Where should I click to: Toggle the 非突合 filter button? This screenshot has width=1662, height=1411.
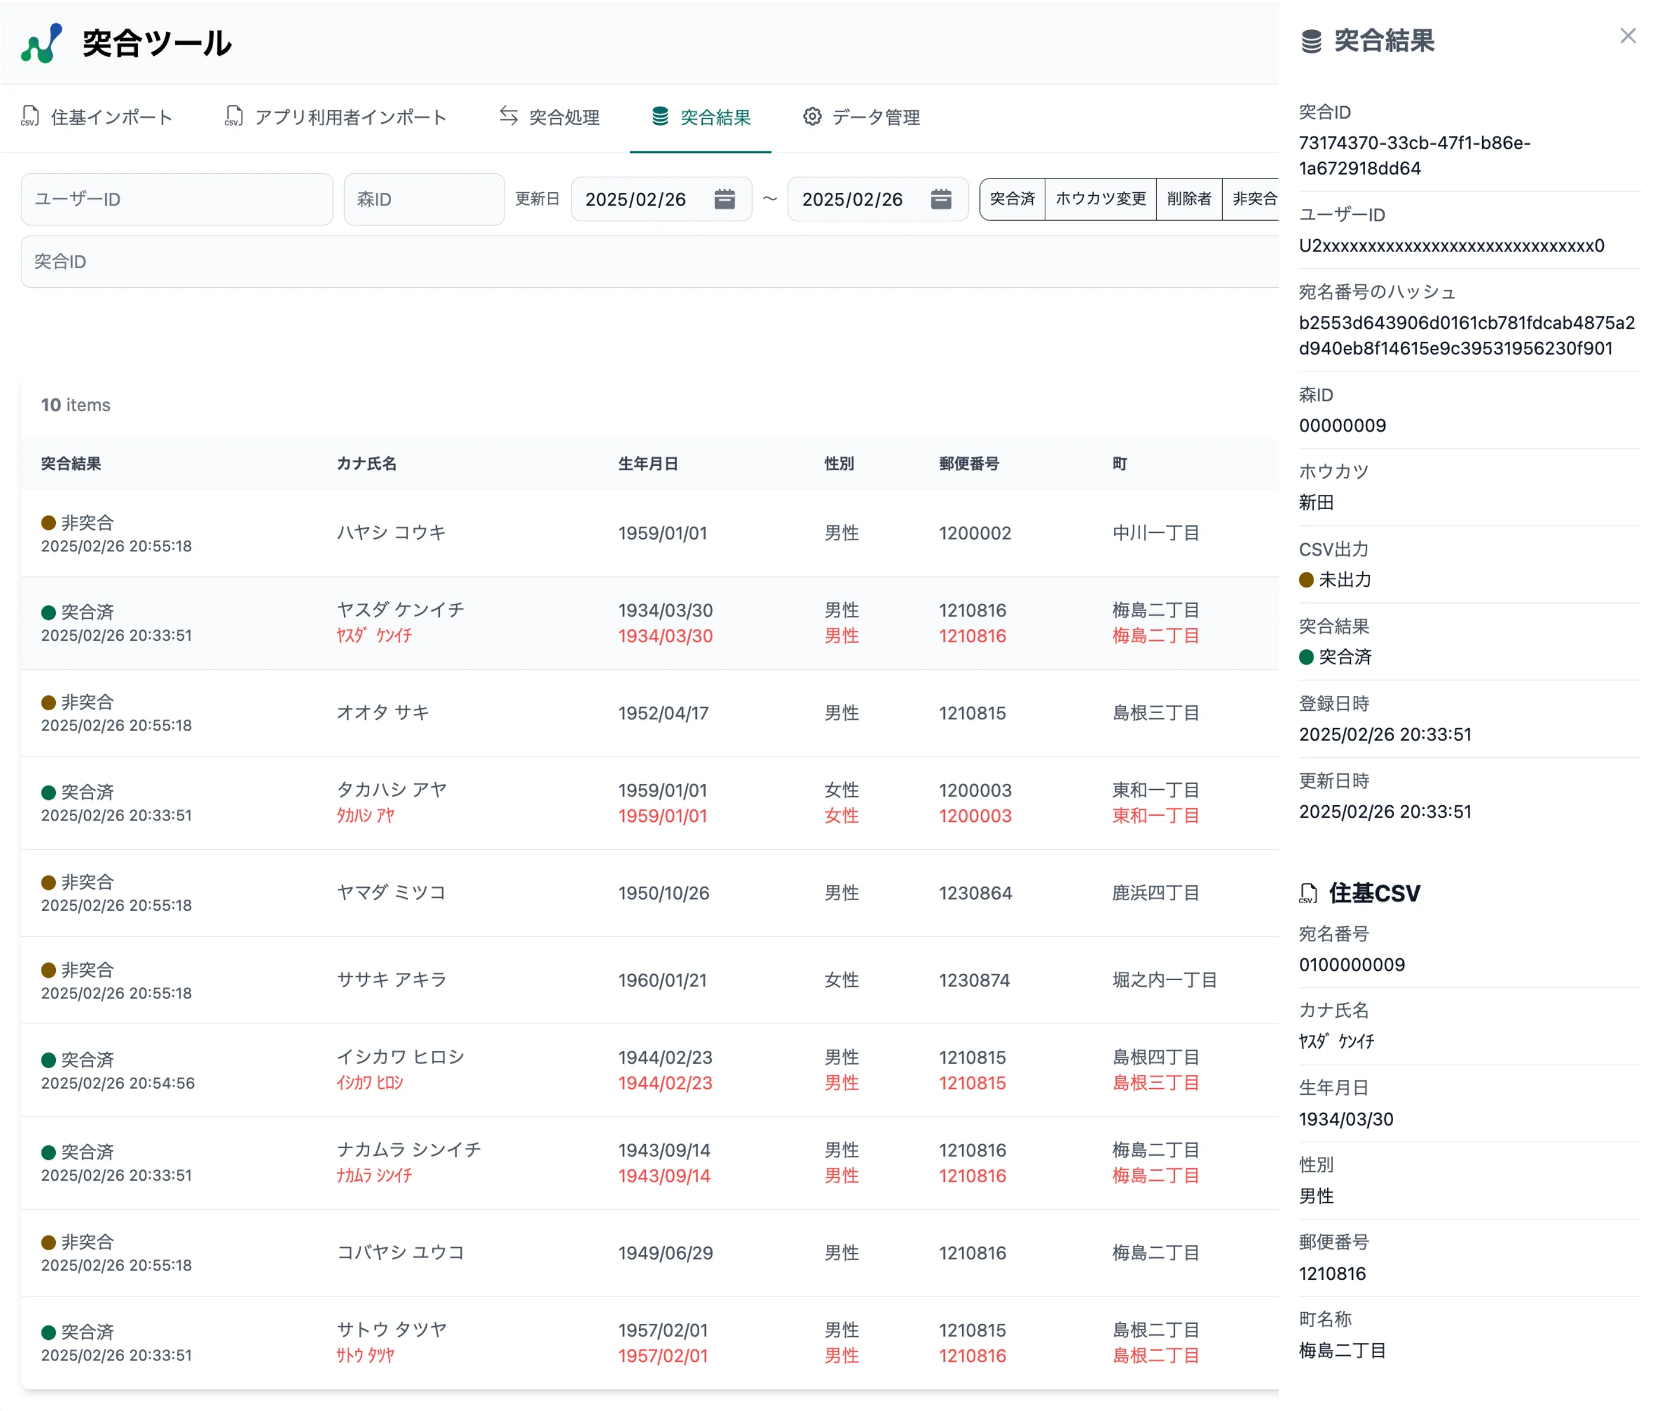1252,199
